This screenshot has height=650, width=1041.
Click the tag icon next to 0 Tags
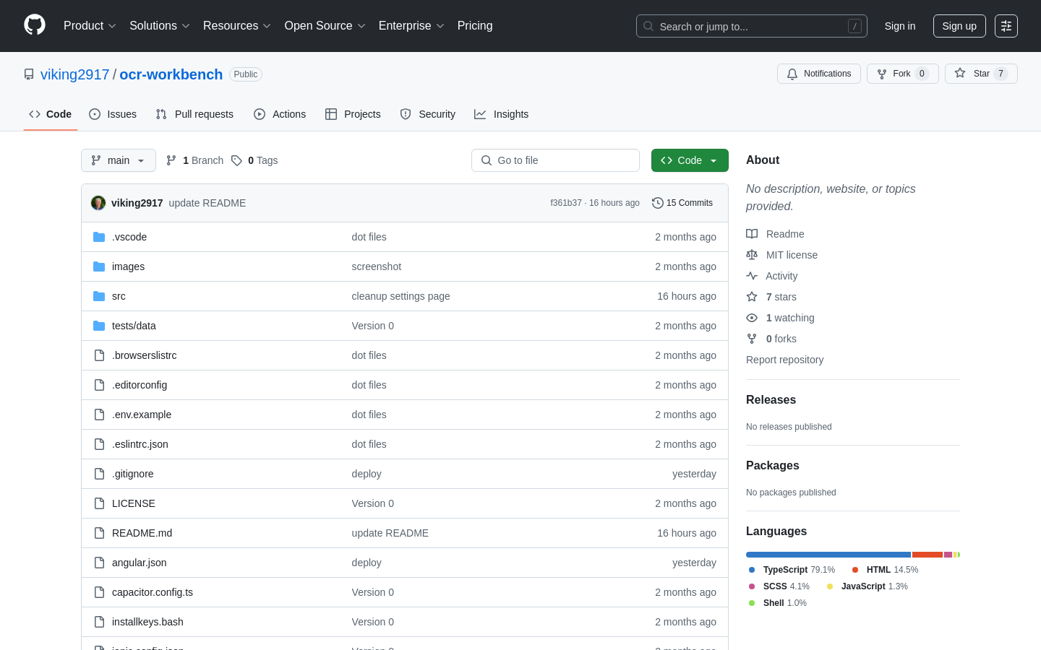236,160
